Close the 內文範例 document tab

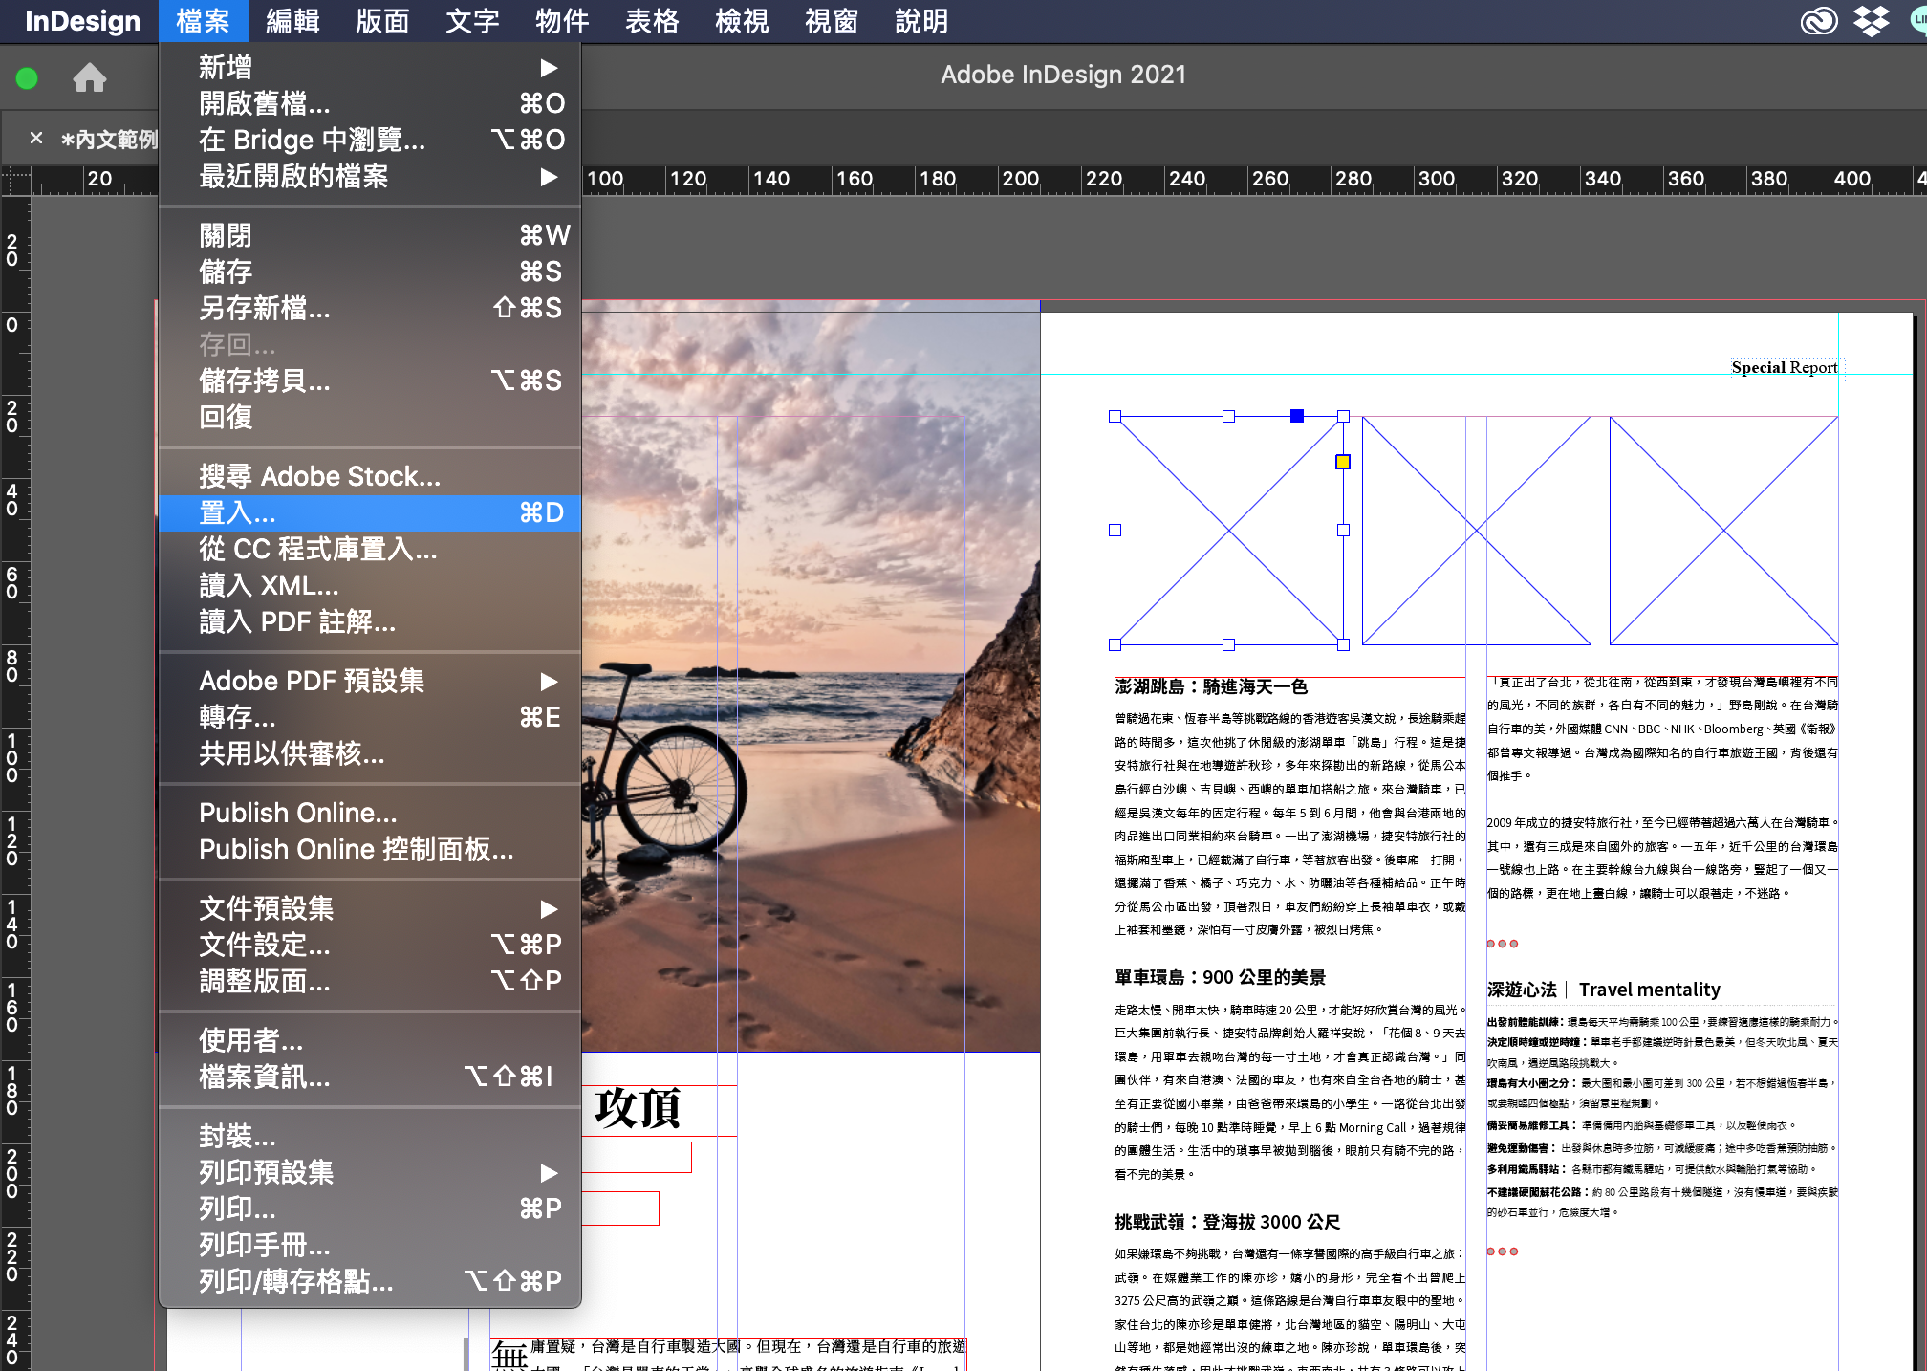(x=36, y=139)
